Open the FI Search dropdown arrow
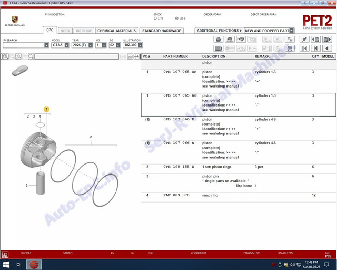This screenshot has width=337, height=270. coord(46,45)
